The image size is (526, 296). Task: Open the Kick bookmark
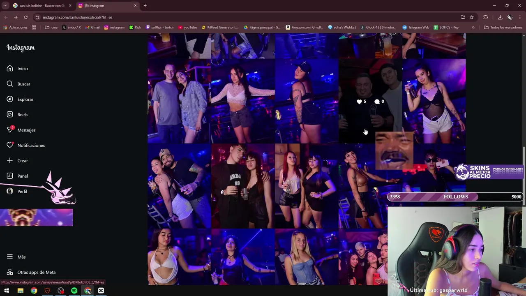(x=135, y=28)
